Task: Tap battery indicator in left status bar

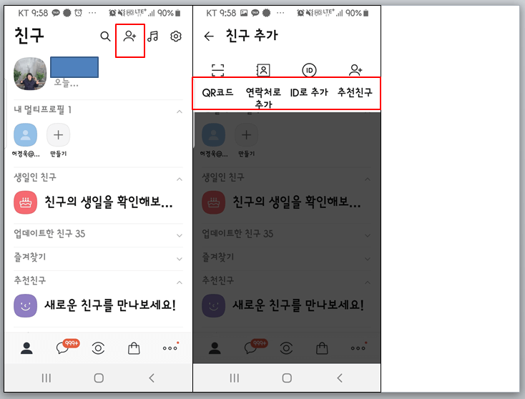Action: (178, 13)
